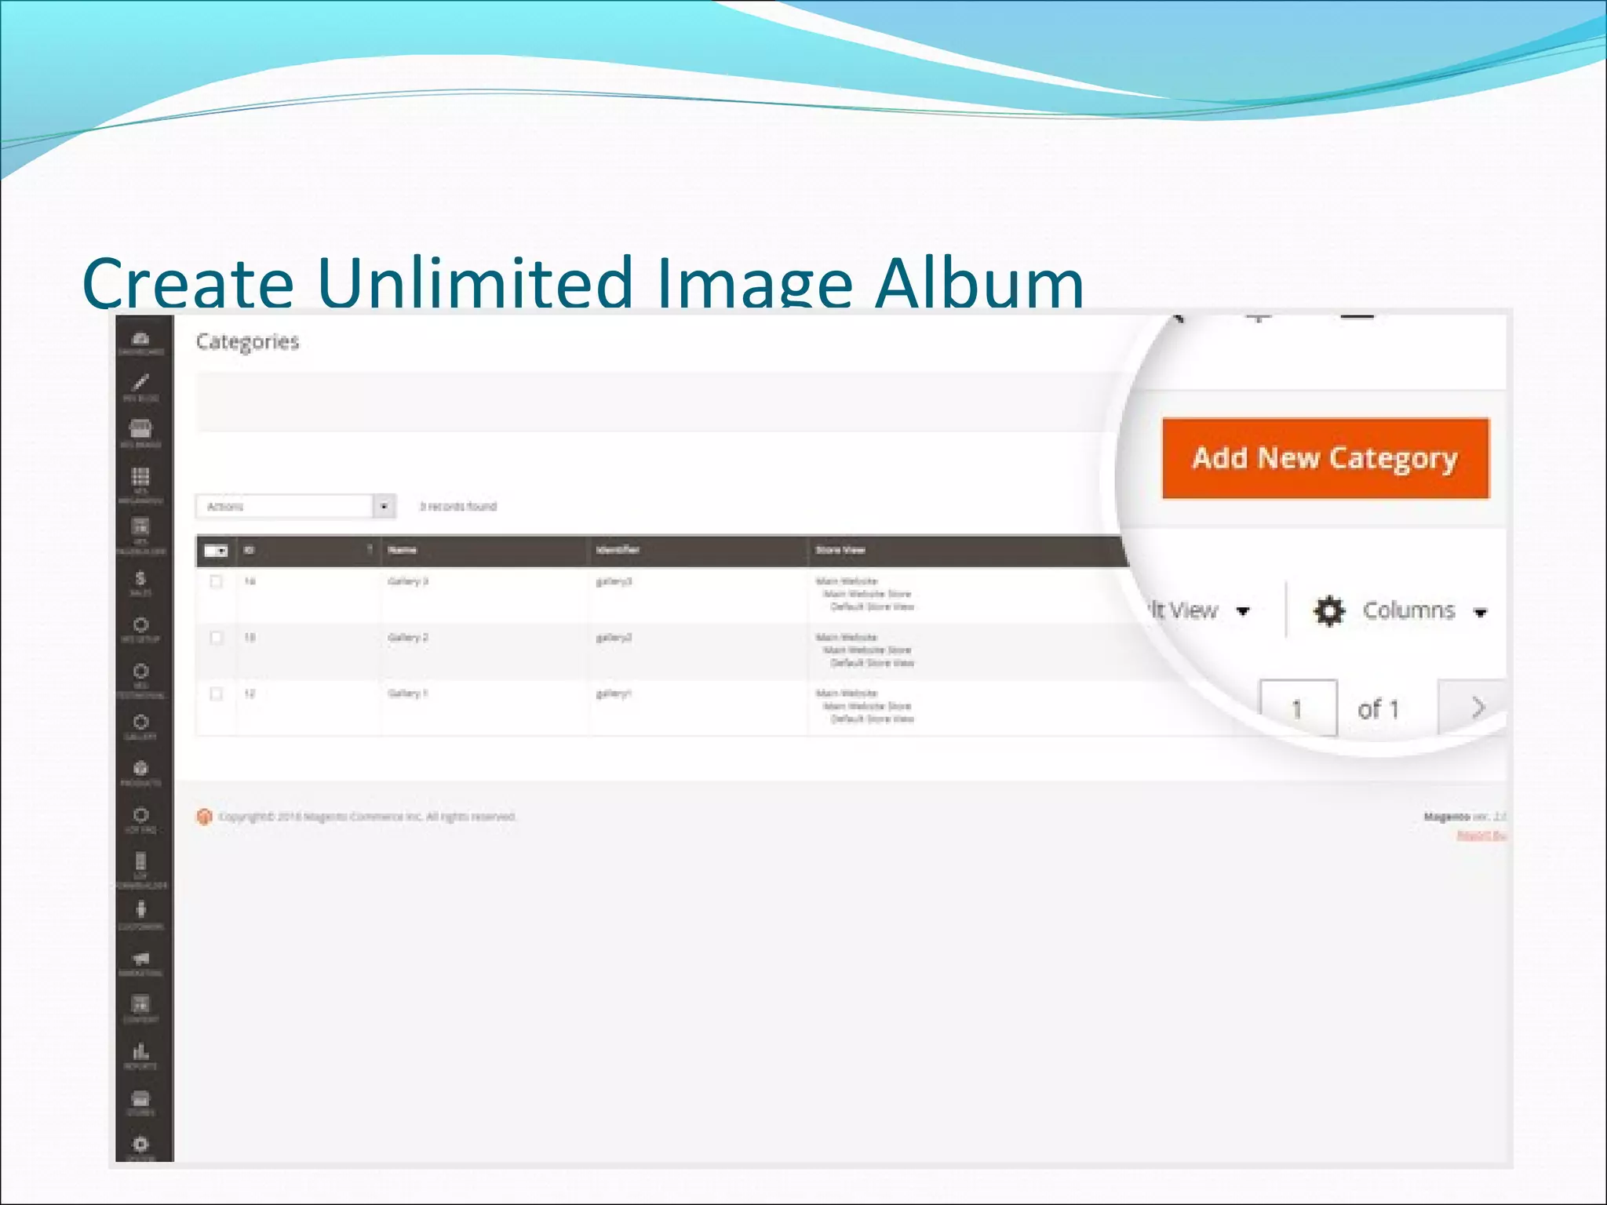Screen dimensions: 1607x1205
Task: Expand the Columns dropdown arrow
Action: [1480, 613]
